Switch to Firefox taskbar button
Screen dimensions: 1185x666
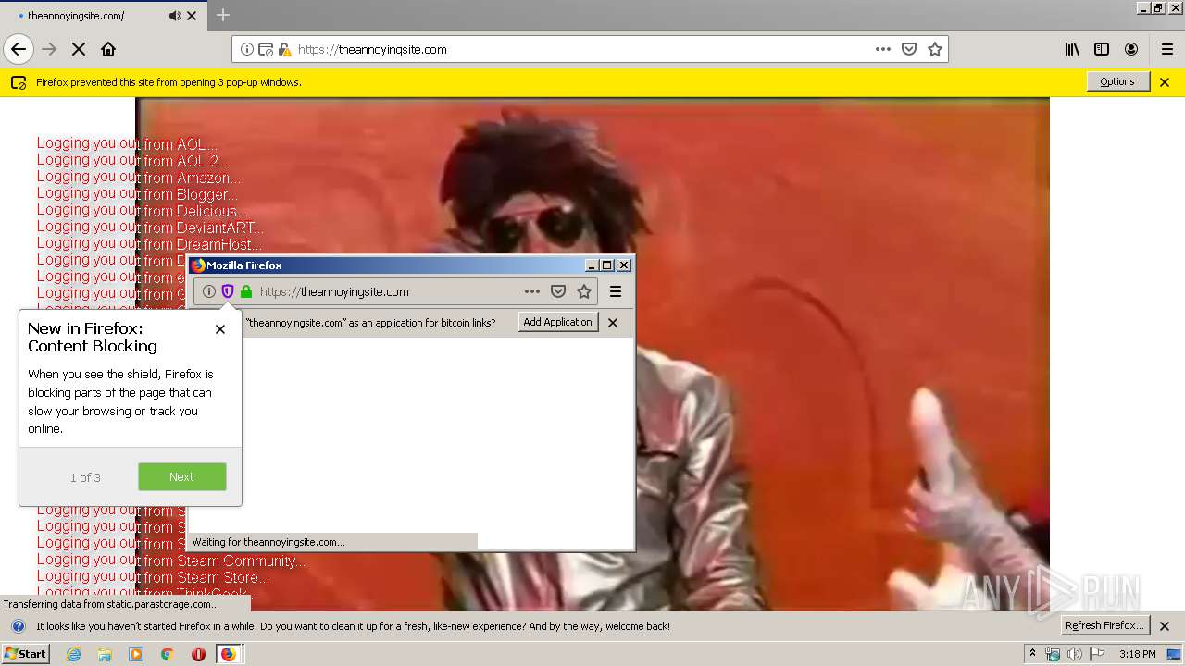[229, 654]
